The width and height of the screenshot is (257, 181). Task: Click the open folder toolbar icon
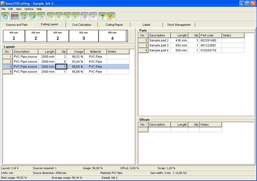click(x=33, y=17)
